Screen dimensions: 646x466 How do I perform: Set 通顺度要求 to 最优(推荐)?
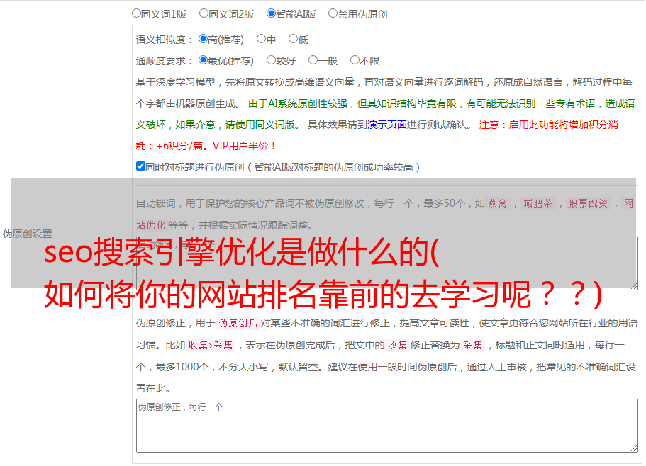pos(203,60)
